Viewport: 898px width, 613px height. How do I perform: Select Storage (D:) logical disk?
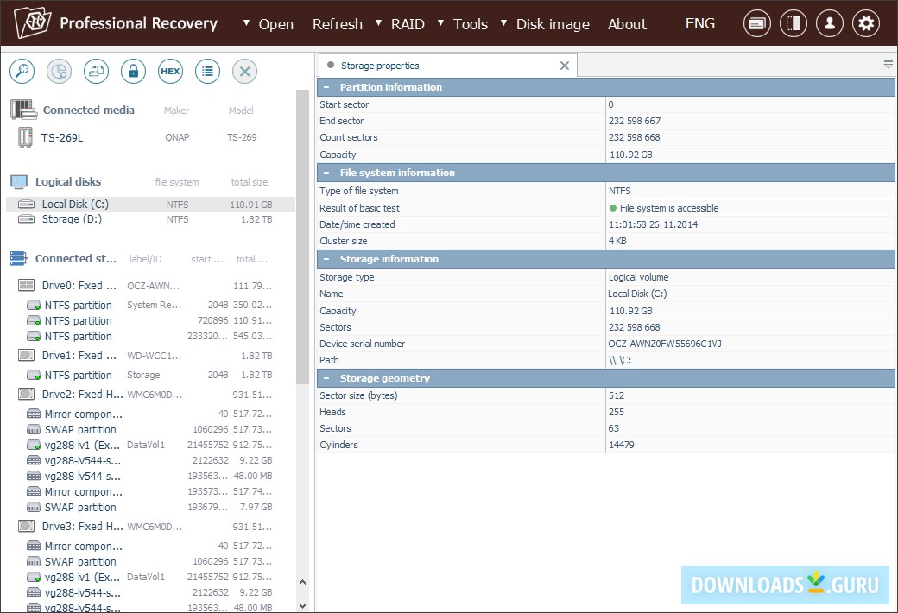[x=73, y=219]
